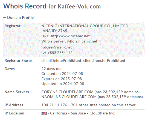Click the Whois Record page heading
145x115 pixels.
point(25,6)
